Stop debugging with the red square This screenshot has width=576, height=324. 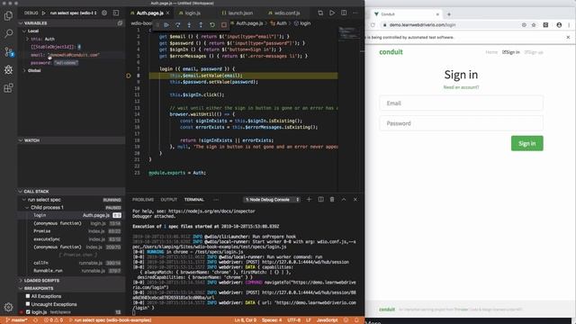tap(224, 25)
